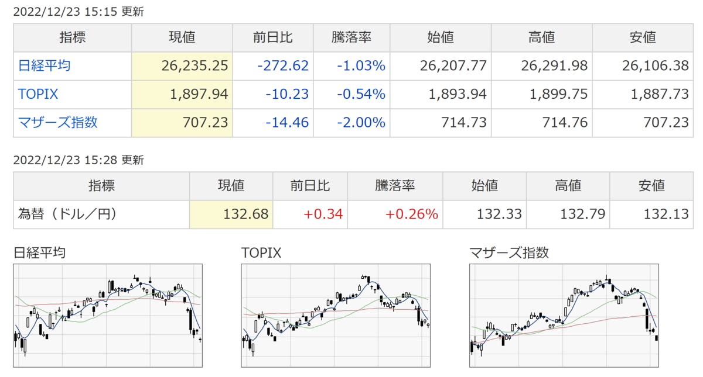Click the 現値 header in forex table
This screenshot has height=377, width=703.
pyautogui.click(x=231, y=186)
